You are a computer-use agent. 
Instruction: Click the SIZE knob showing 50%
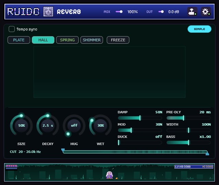[x=21, y=125]
